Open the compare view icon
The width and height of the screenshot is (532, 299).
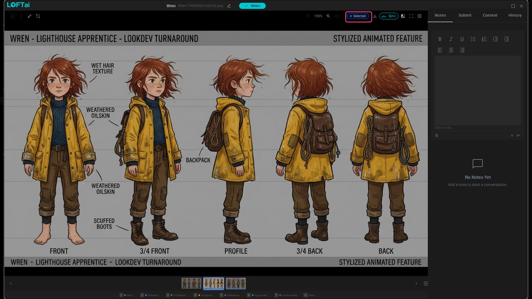[403, 16]
